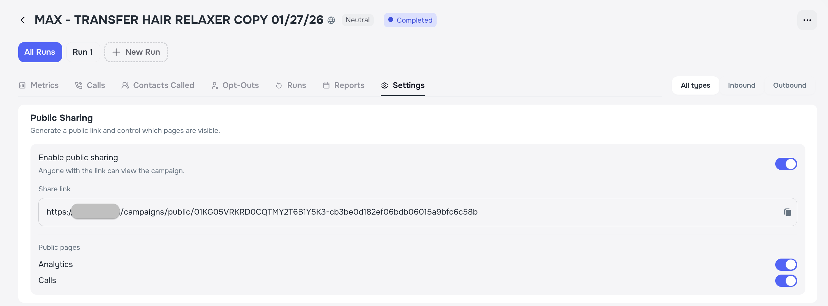Toggle off the Calls public page
This screenshot has height=306, width=828.
coord(786,280)
